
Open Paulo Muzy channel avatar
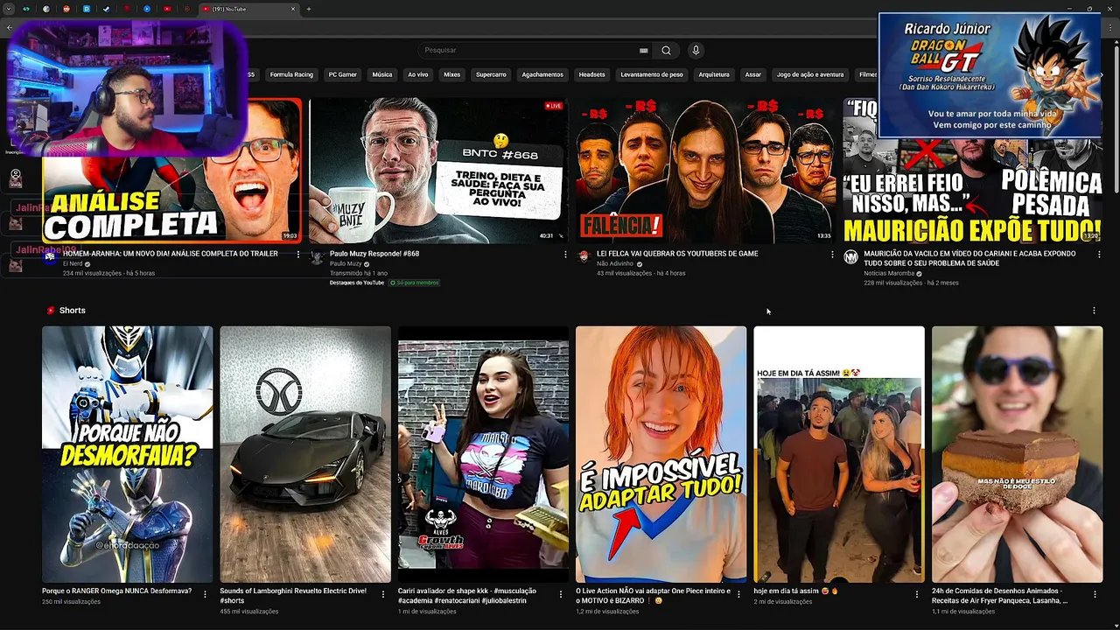click(x=317, y=258)
